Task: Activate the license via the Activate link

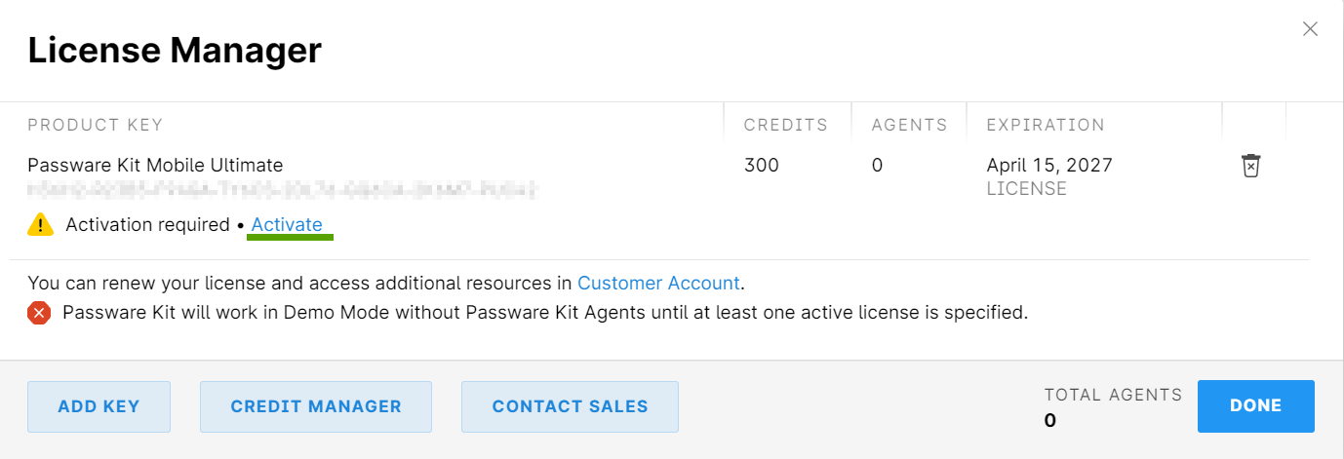Action: pos(287,225)
